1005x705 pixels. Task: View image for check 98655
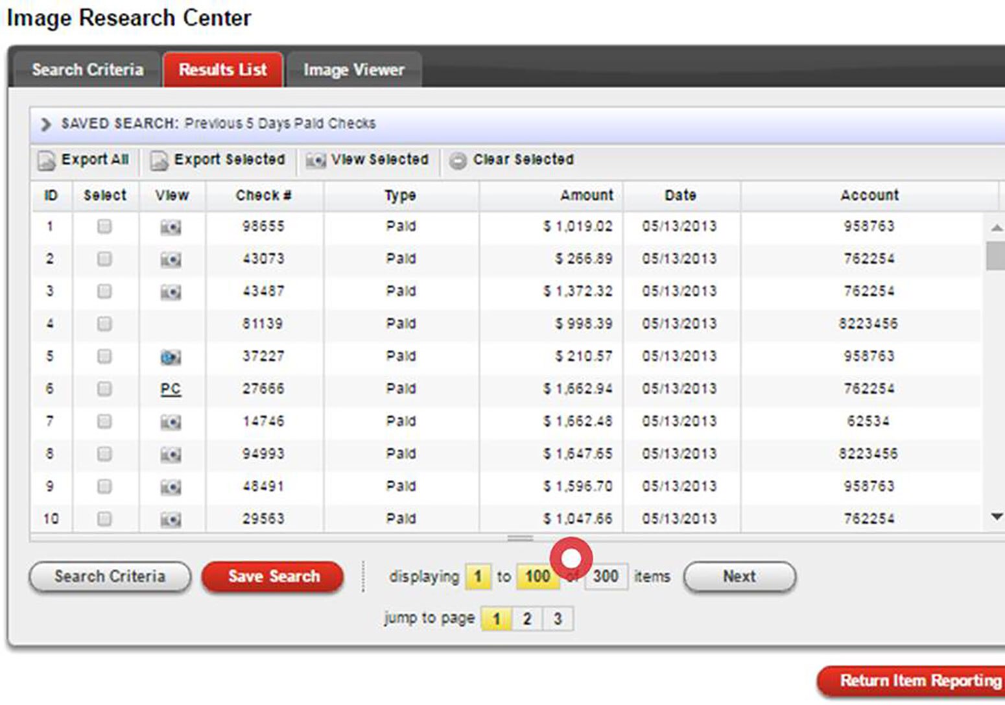tap(171, 227)
